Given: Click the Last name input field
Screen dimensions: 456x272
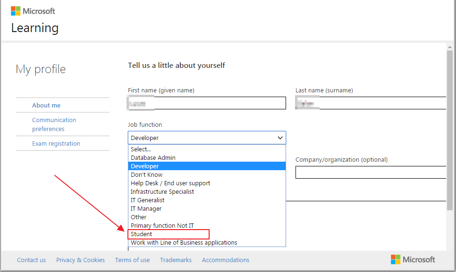Looking at the screenshot, I should click(371, 103).
